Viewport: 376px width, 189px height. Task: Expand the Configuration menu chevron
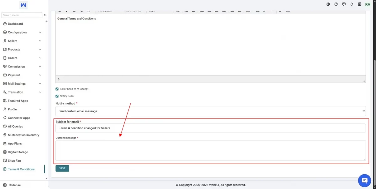[x=40, y=32]
